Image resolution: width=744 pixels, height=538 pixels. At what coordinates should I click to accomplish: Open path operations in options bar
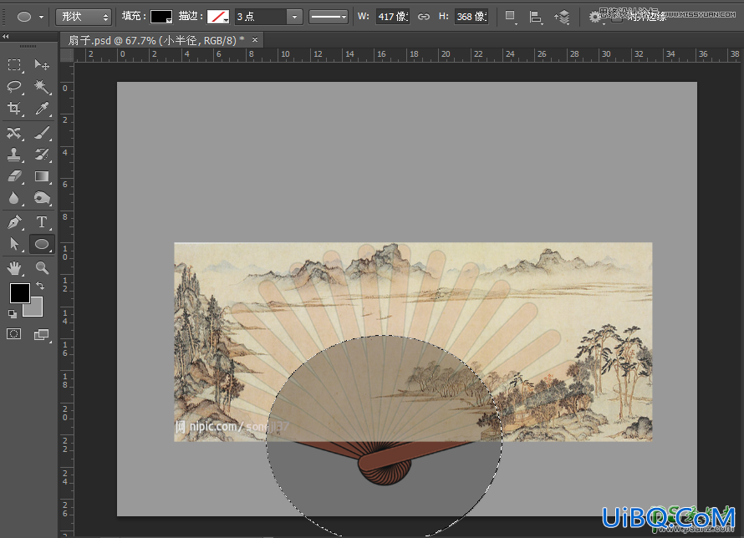[511, 17]
